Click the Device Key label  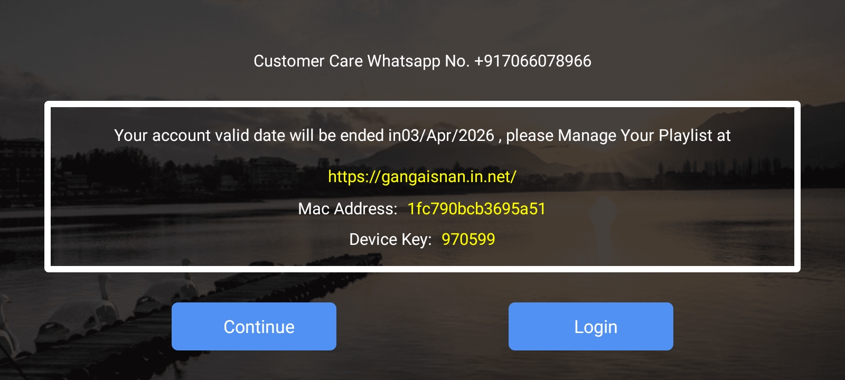pos(390,239)
